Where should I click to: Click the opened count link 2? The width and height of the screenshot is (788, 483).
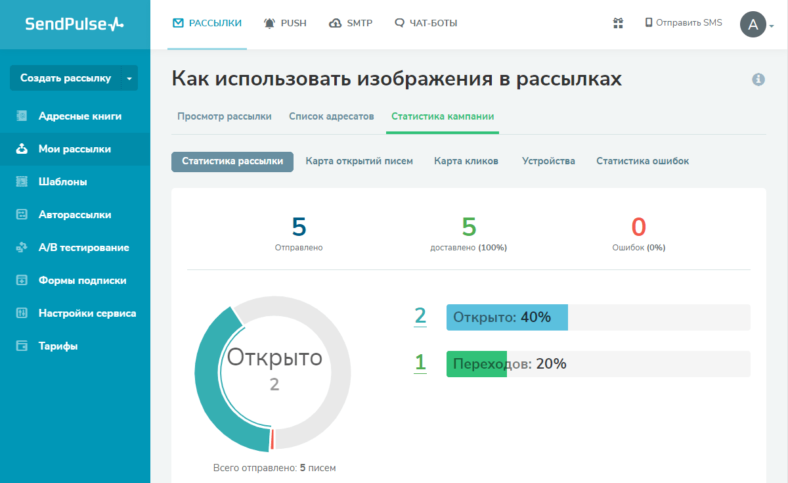(x=420, y=316)
